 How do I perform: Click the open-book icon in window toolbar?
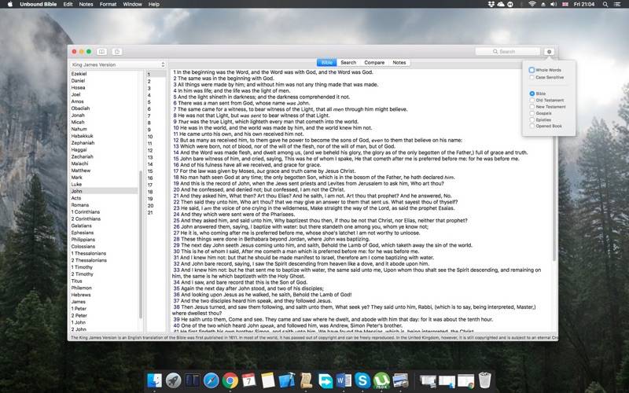102,52
